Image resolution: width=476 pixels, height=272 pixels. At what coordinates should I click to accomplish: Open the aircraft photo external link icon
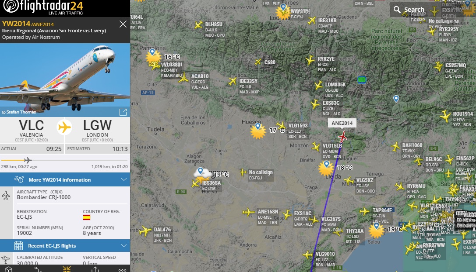coord(123,112)
